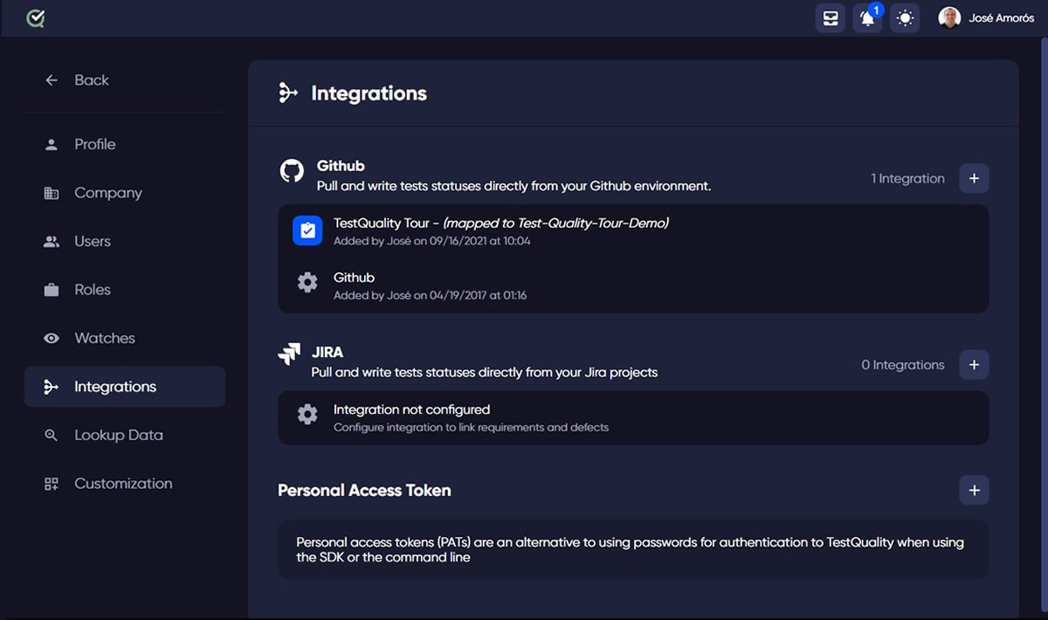Open the inbox tray icon in header

tap(831, 17)
